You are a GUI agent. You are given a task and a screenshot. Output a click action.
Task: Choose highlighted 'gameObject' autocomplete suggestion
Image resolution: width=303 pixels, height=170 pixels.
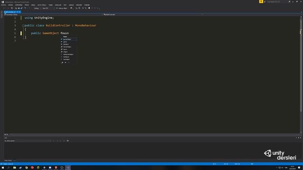click(x=69, y=39)
